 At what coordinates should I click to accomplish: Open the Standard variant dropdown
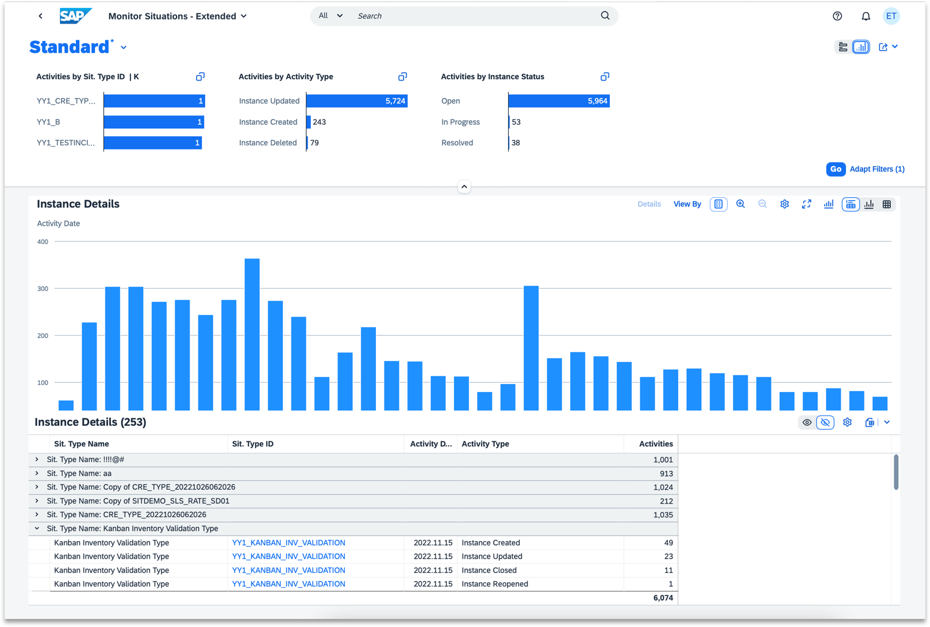pos(124,48)
